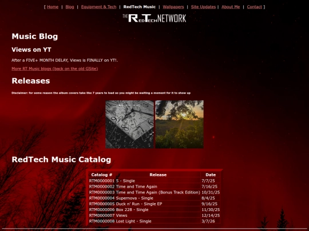Viewport: 309px width, 231px height.
Task: Select 'Time and Time Again (Bonus Track Edition)'
Action: point(158,192)
